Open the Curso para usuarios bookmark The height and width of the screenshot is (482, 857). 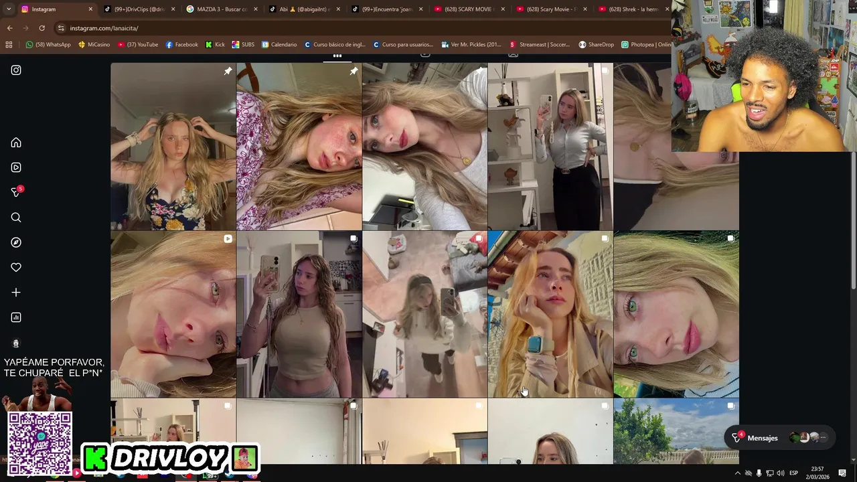pyautogui.click(x=403, y=45)
